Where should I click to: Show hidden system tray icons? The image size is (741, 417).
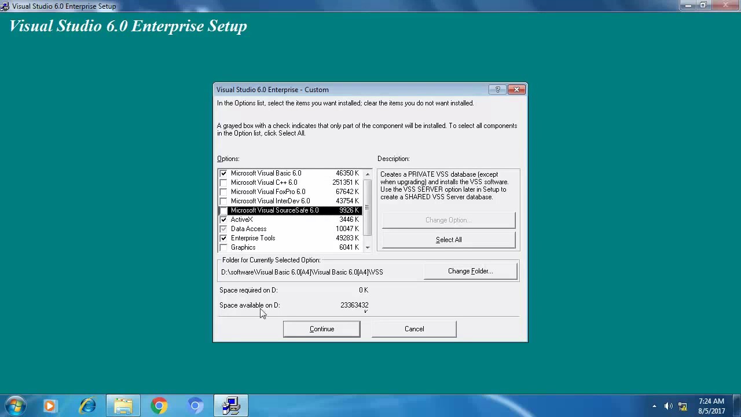tap(654, 407)
